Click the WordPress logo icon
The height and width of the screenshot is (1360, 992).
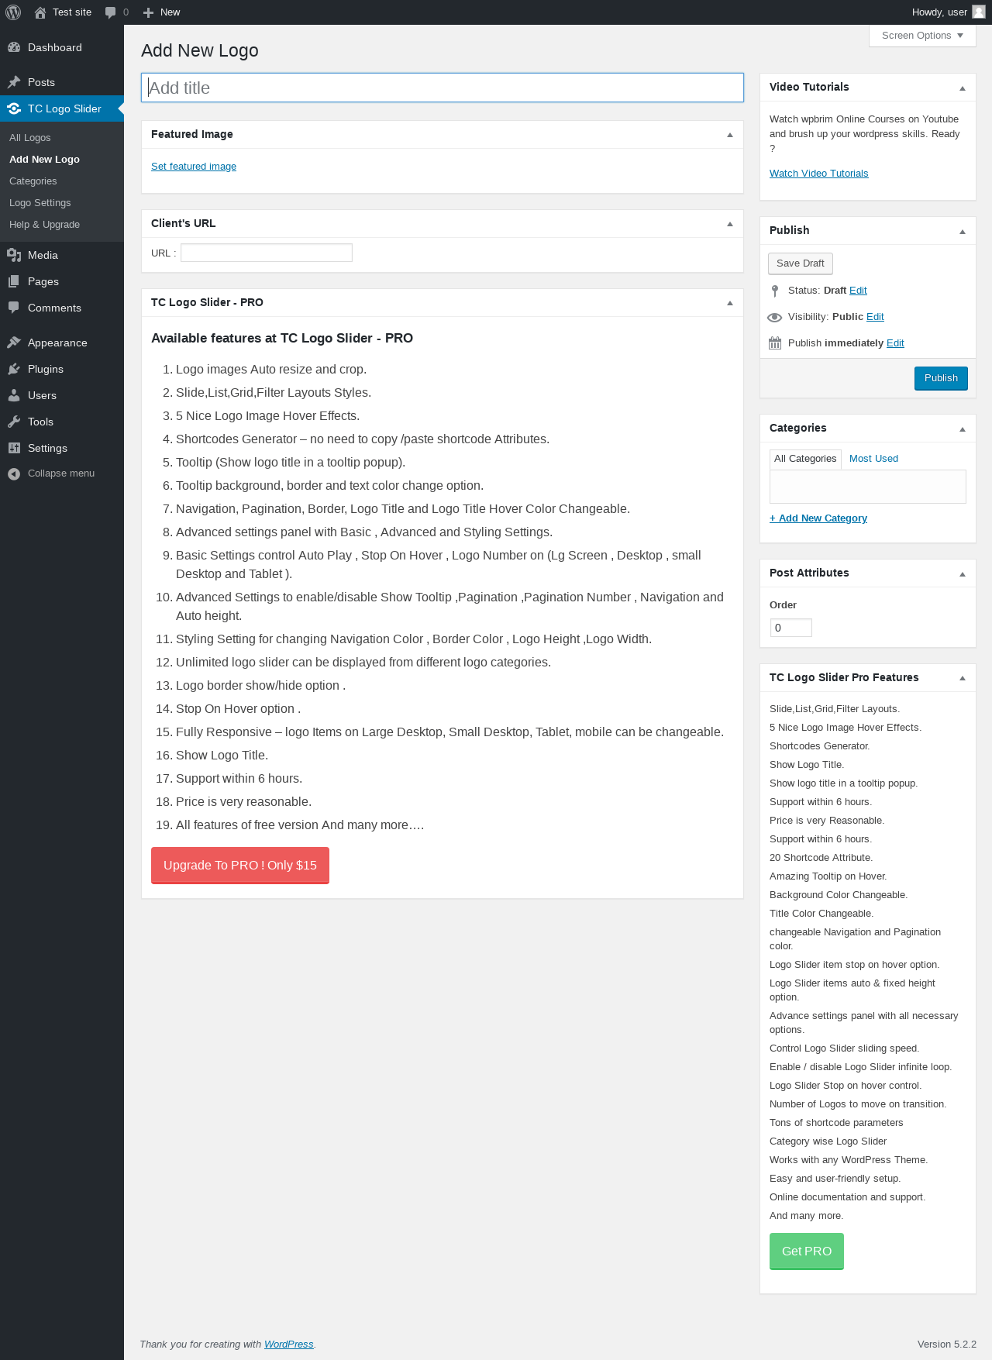point(13,12)
